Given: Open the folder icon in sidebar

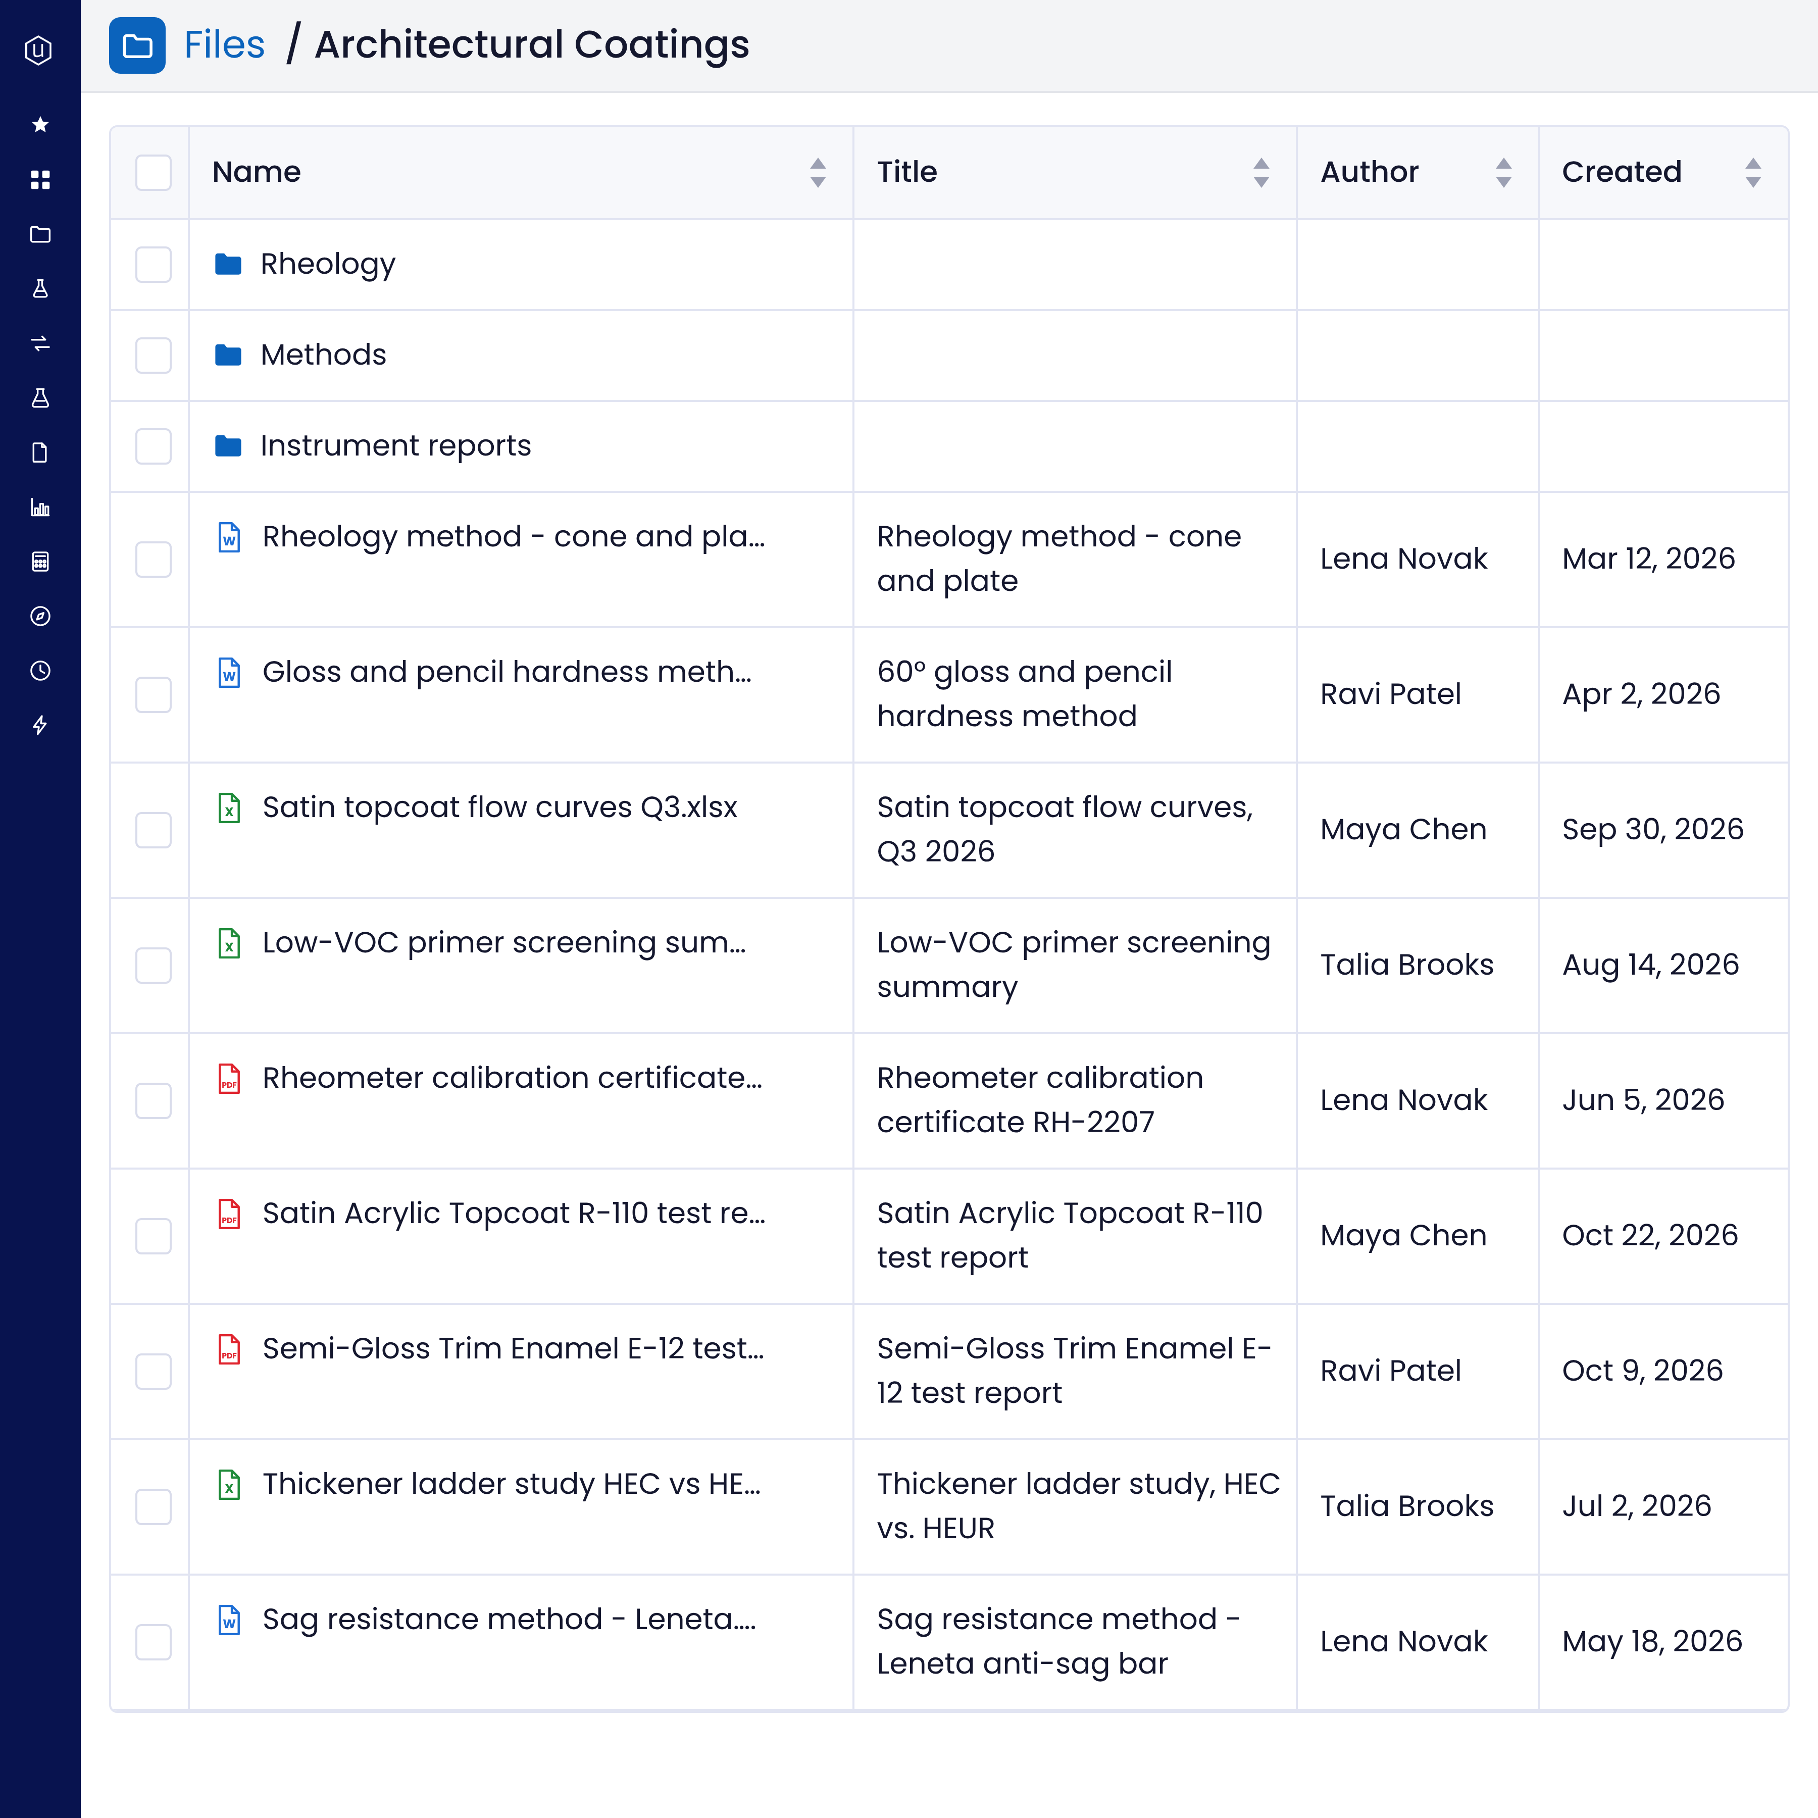Looking at the screenshot, I should 39,234.
